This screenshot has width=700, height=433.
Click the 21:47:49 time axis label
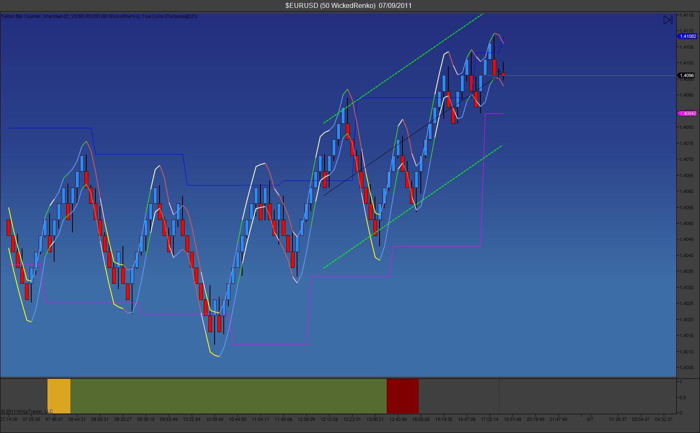(x=558, y=419)
